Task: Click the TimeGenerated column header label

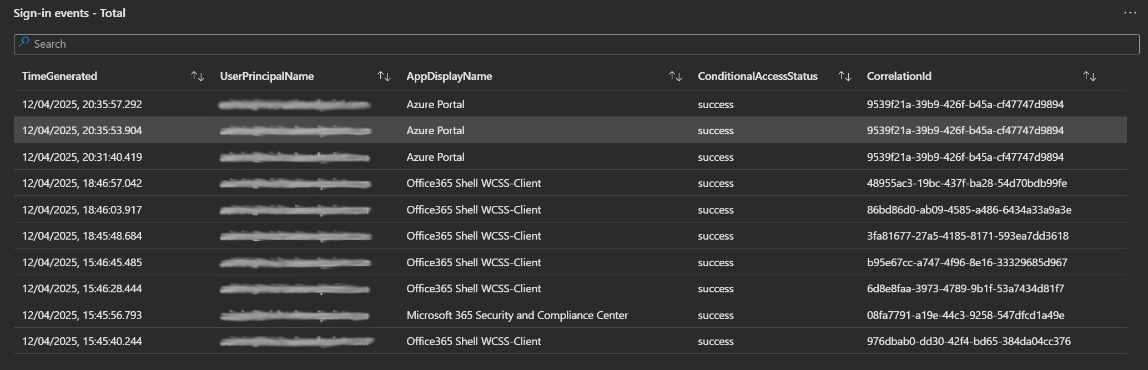Action: 59,76
